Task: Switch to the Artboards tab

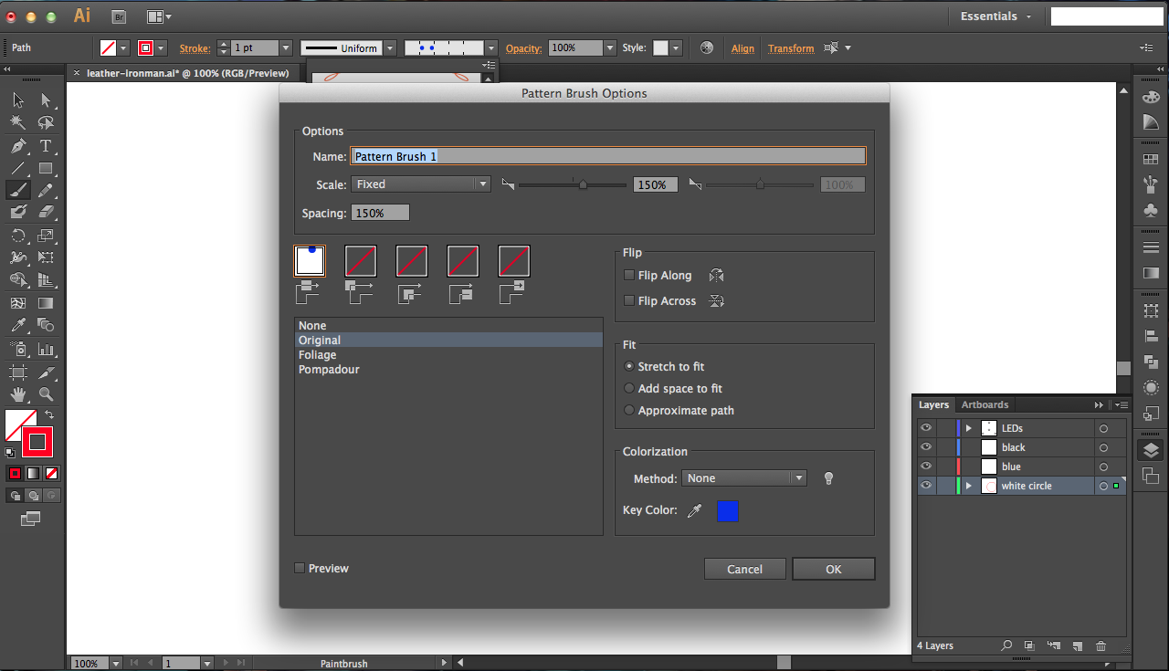Action: (x=985, y=404)
